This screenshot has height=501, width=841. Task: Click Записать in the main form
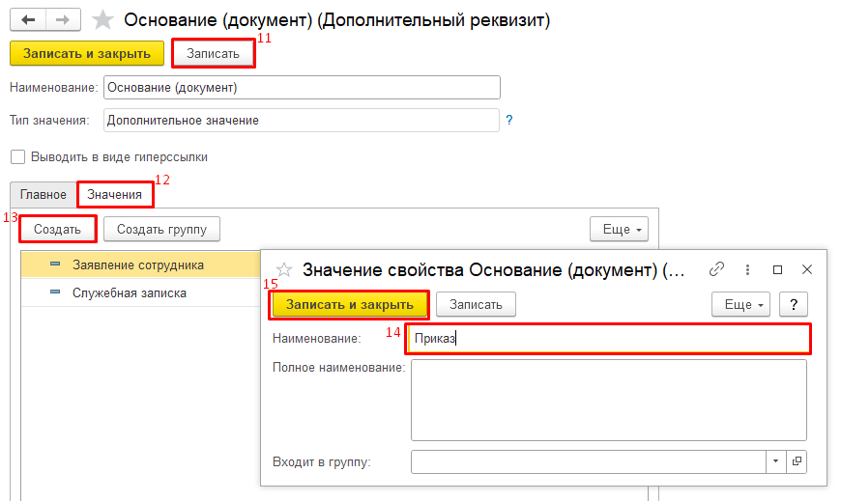[213, 54]
